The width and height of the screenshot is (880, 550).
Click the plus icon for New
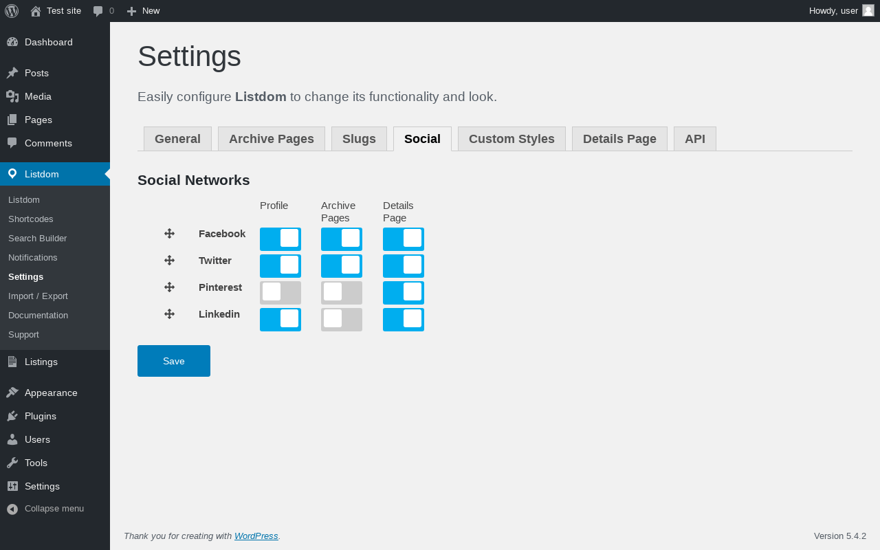132,11
